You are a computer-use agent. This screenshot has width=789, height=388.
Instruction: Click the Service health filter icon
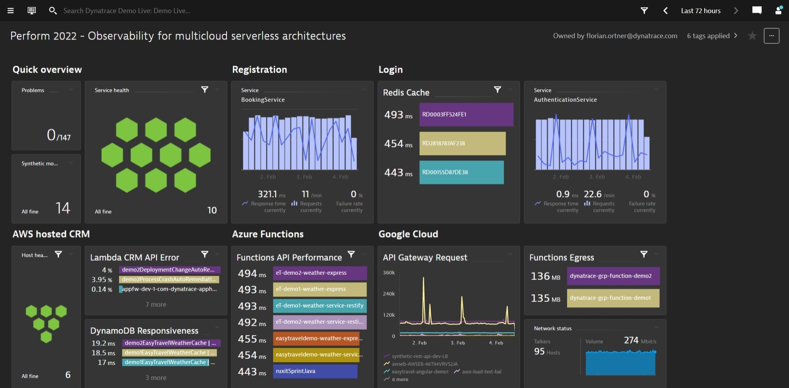[x=205, y=89]
